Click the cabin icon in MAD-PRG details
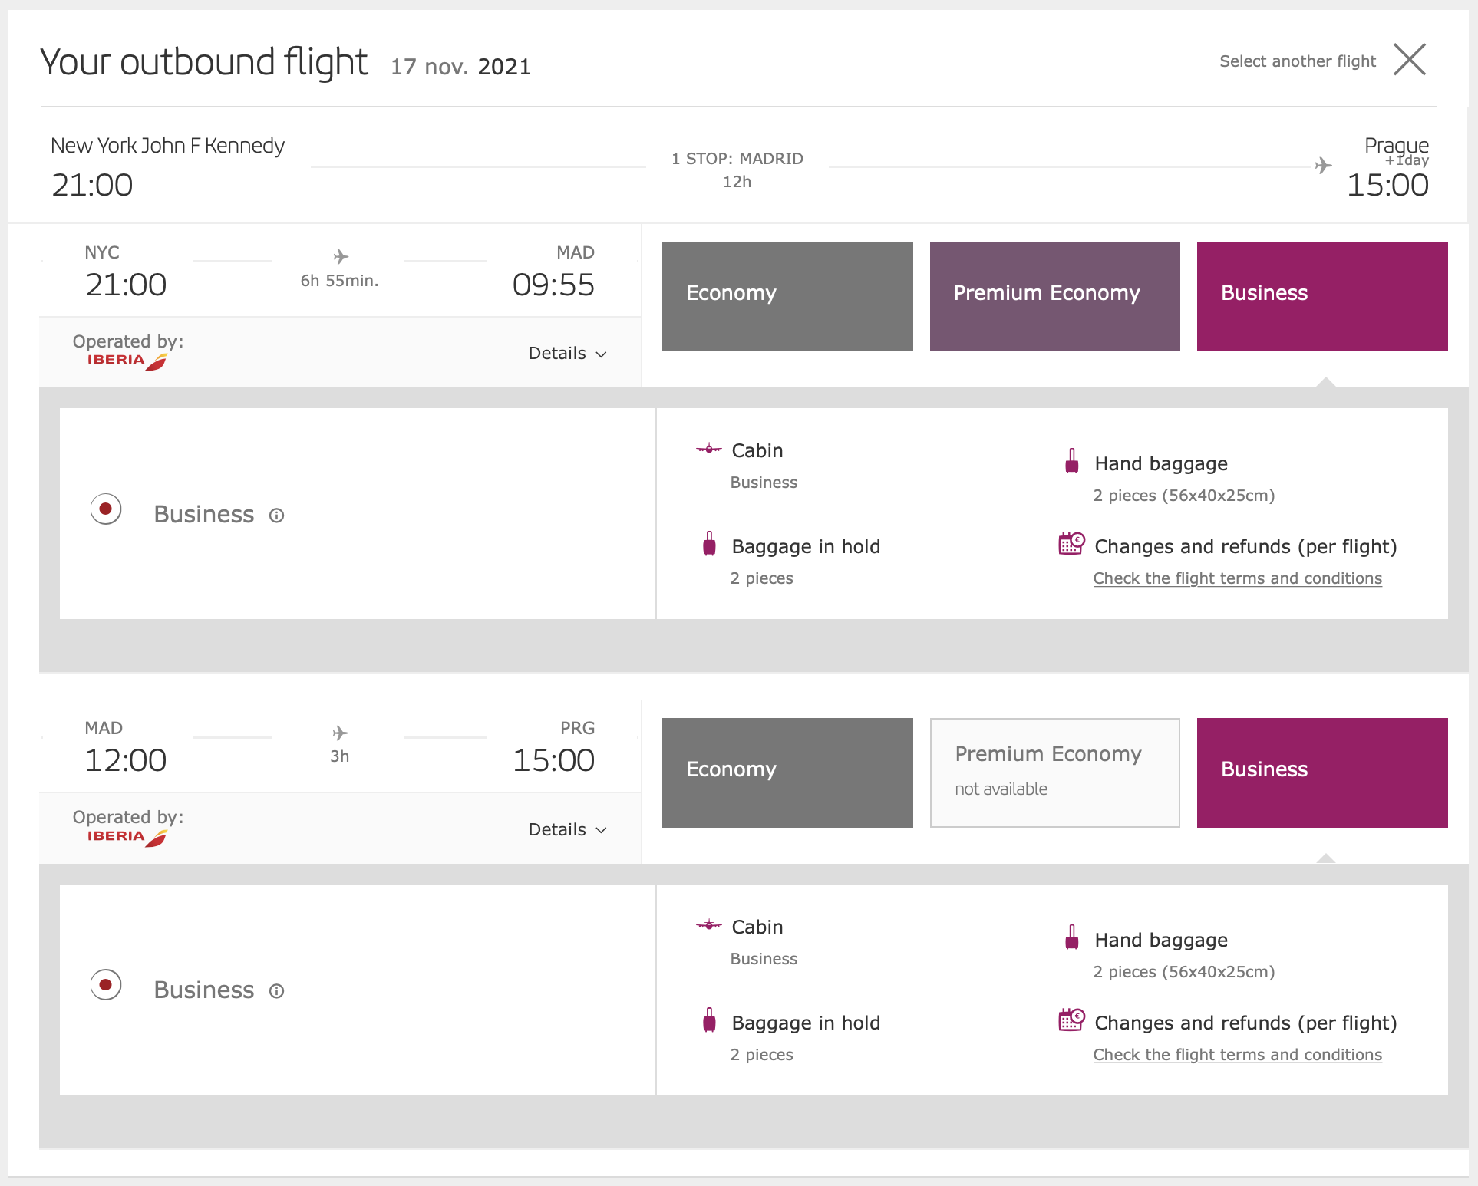Screen dimensions: 1478x1186 (x=710, y=927)
